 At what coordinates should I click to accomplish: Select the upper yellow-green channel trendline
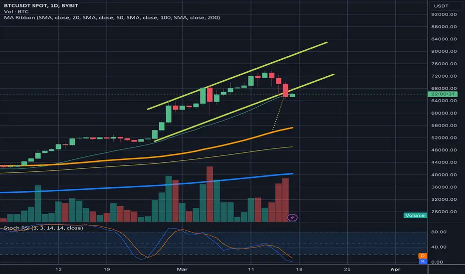tap(237, 76)
